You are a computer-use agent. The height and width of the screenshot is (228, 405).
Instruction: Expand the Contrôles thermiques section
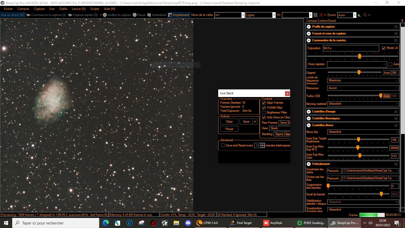[309, 119]
